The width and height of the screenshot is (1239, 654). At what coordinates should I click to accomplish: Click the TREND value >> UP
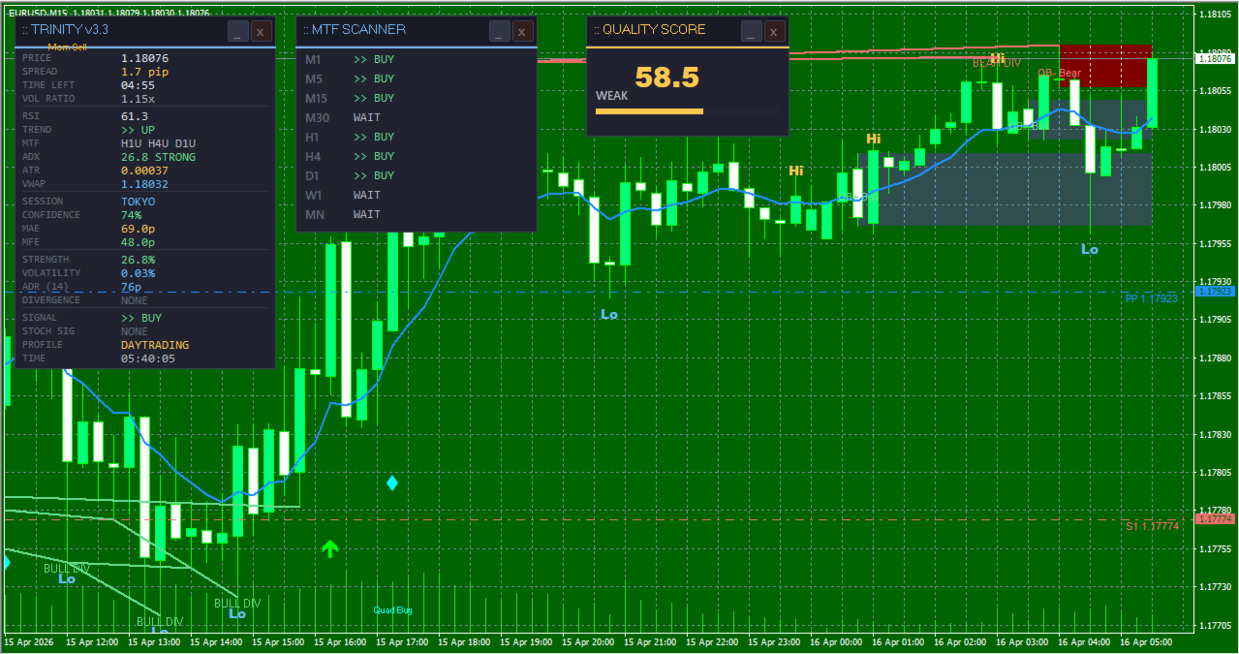(x=138, y=130)
